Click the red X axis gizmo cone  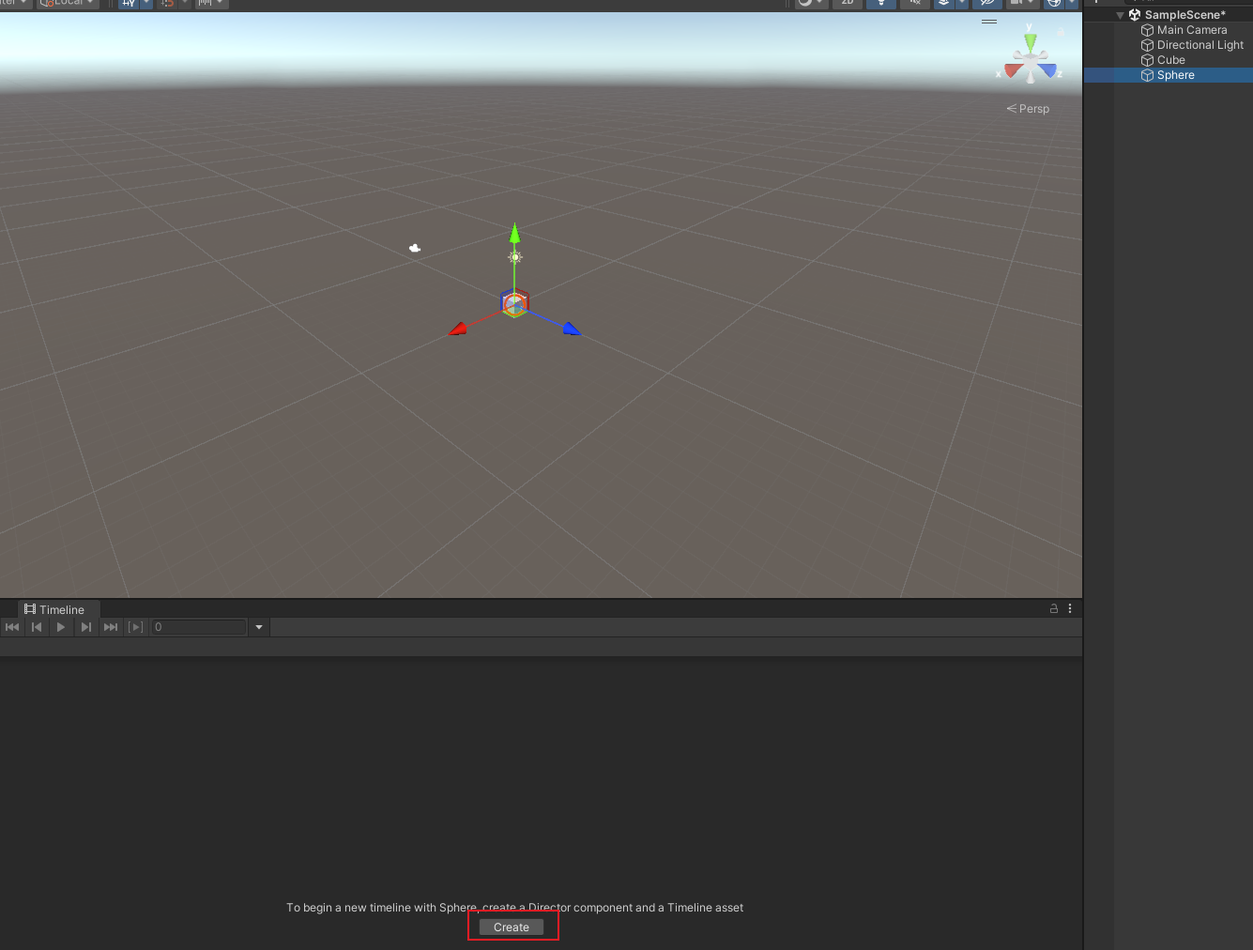click(x=1013, y=70)
